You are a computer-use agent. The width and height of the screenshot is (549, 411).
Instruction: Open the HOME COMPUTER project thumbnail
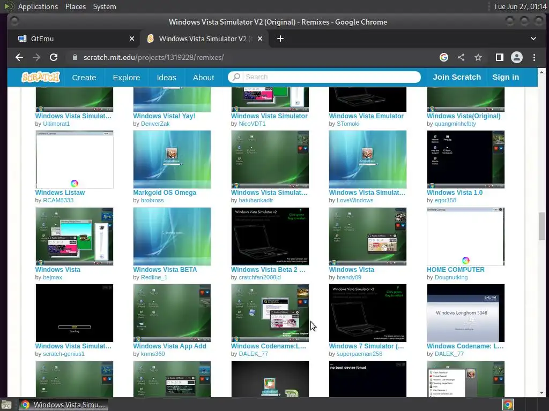[466, 236]
